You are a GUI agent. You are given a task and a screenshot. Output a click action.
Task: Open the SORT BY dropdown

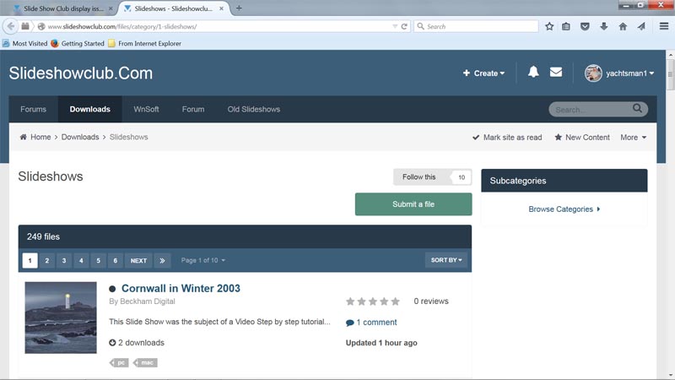coord(446,260)
